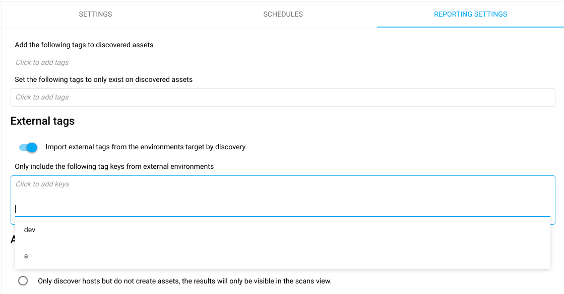Select the REPORTING SETTINGS tab
This screenshot has width=564, height=294.
click(470, 14)
